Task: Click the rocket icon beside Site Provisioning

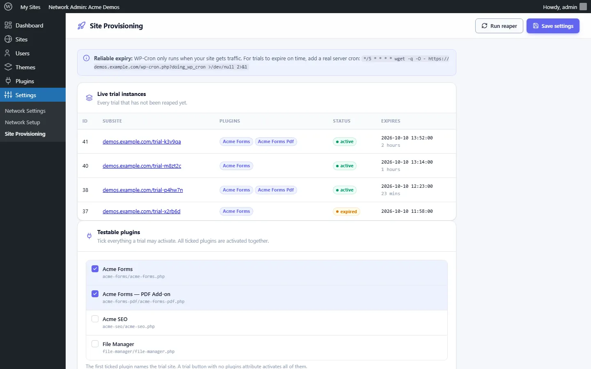Action: pos(82,26)
